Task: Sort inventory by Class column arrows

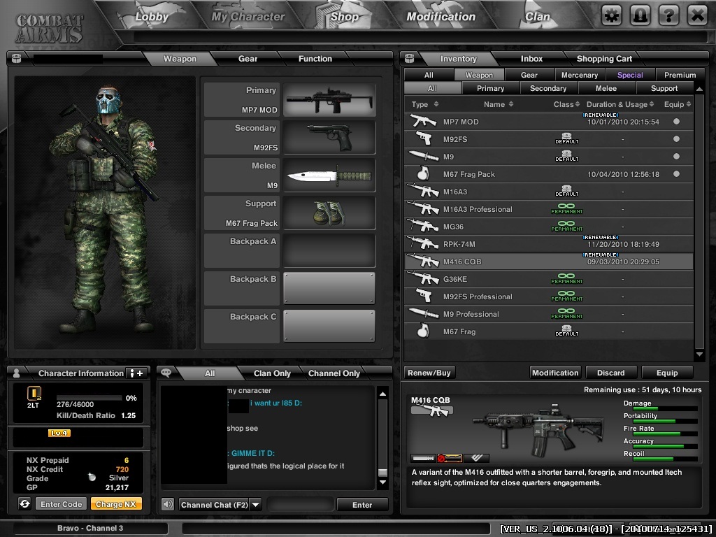Action: 578,104
